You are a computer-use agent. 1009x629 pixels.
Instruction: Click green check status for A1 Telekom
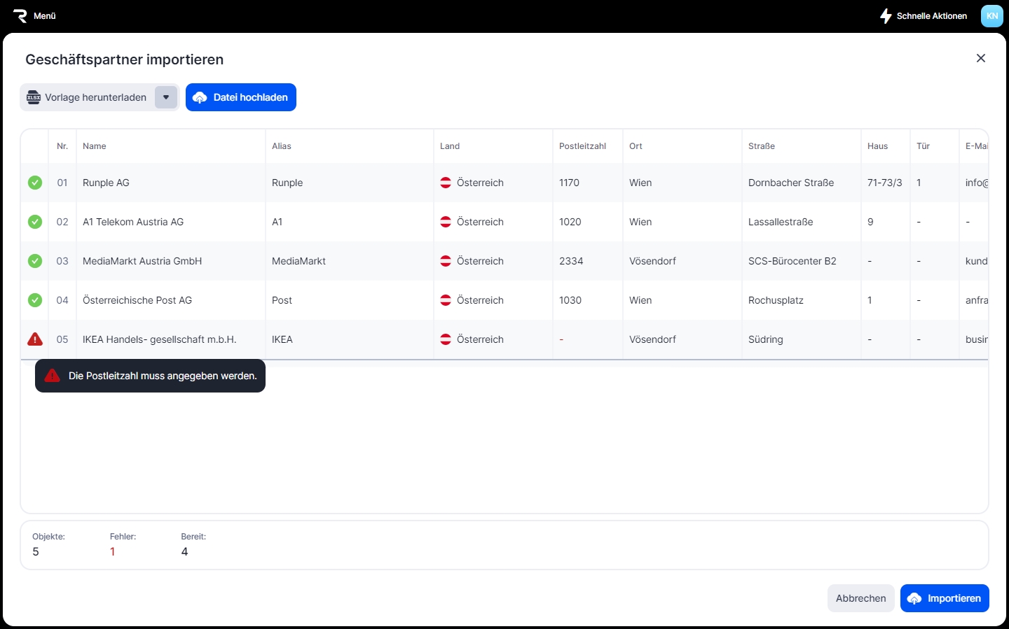35,222
